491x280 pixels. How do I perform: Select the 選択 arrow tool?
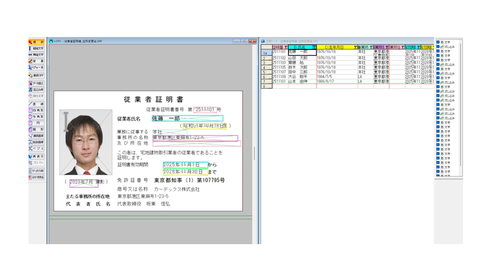(x=36, y=42)
